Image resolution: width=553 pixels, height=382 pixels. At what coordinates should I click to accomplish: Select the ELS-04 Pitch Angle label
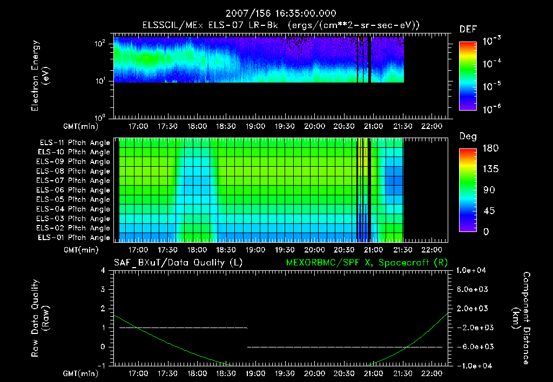pos(73,209)
